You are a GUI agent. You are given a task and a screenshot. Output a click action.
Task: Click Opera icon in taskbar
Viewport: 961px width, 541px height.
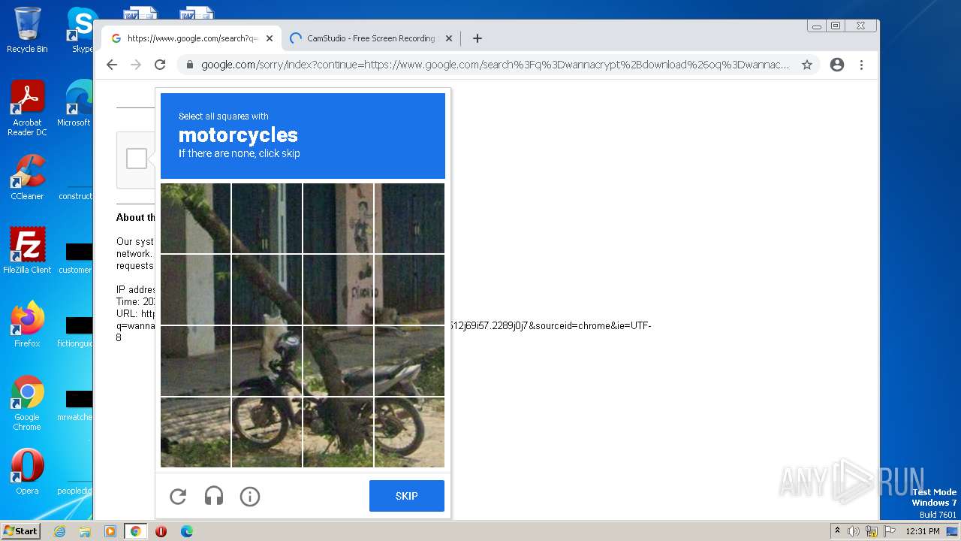(161, 531)
